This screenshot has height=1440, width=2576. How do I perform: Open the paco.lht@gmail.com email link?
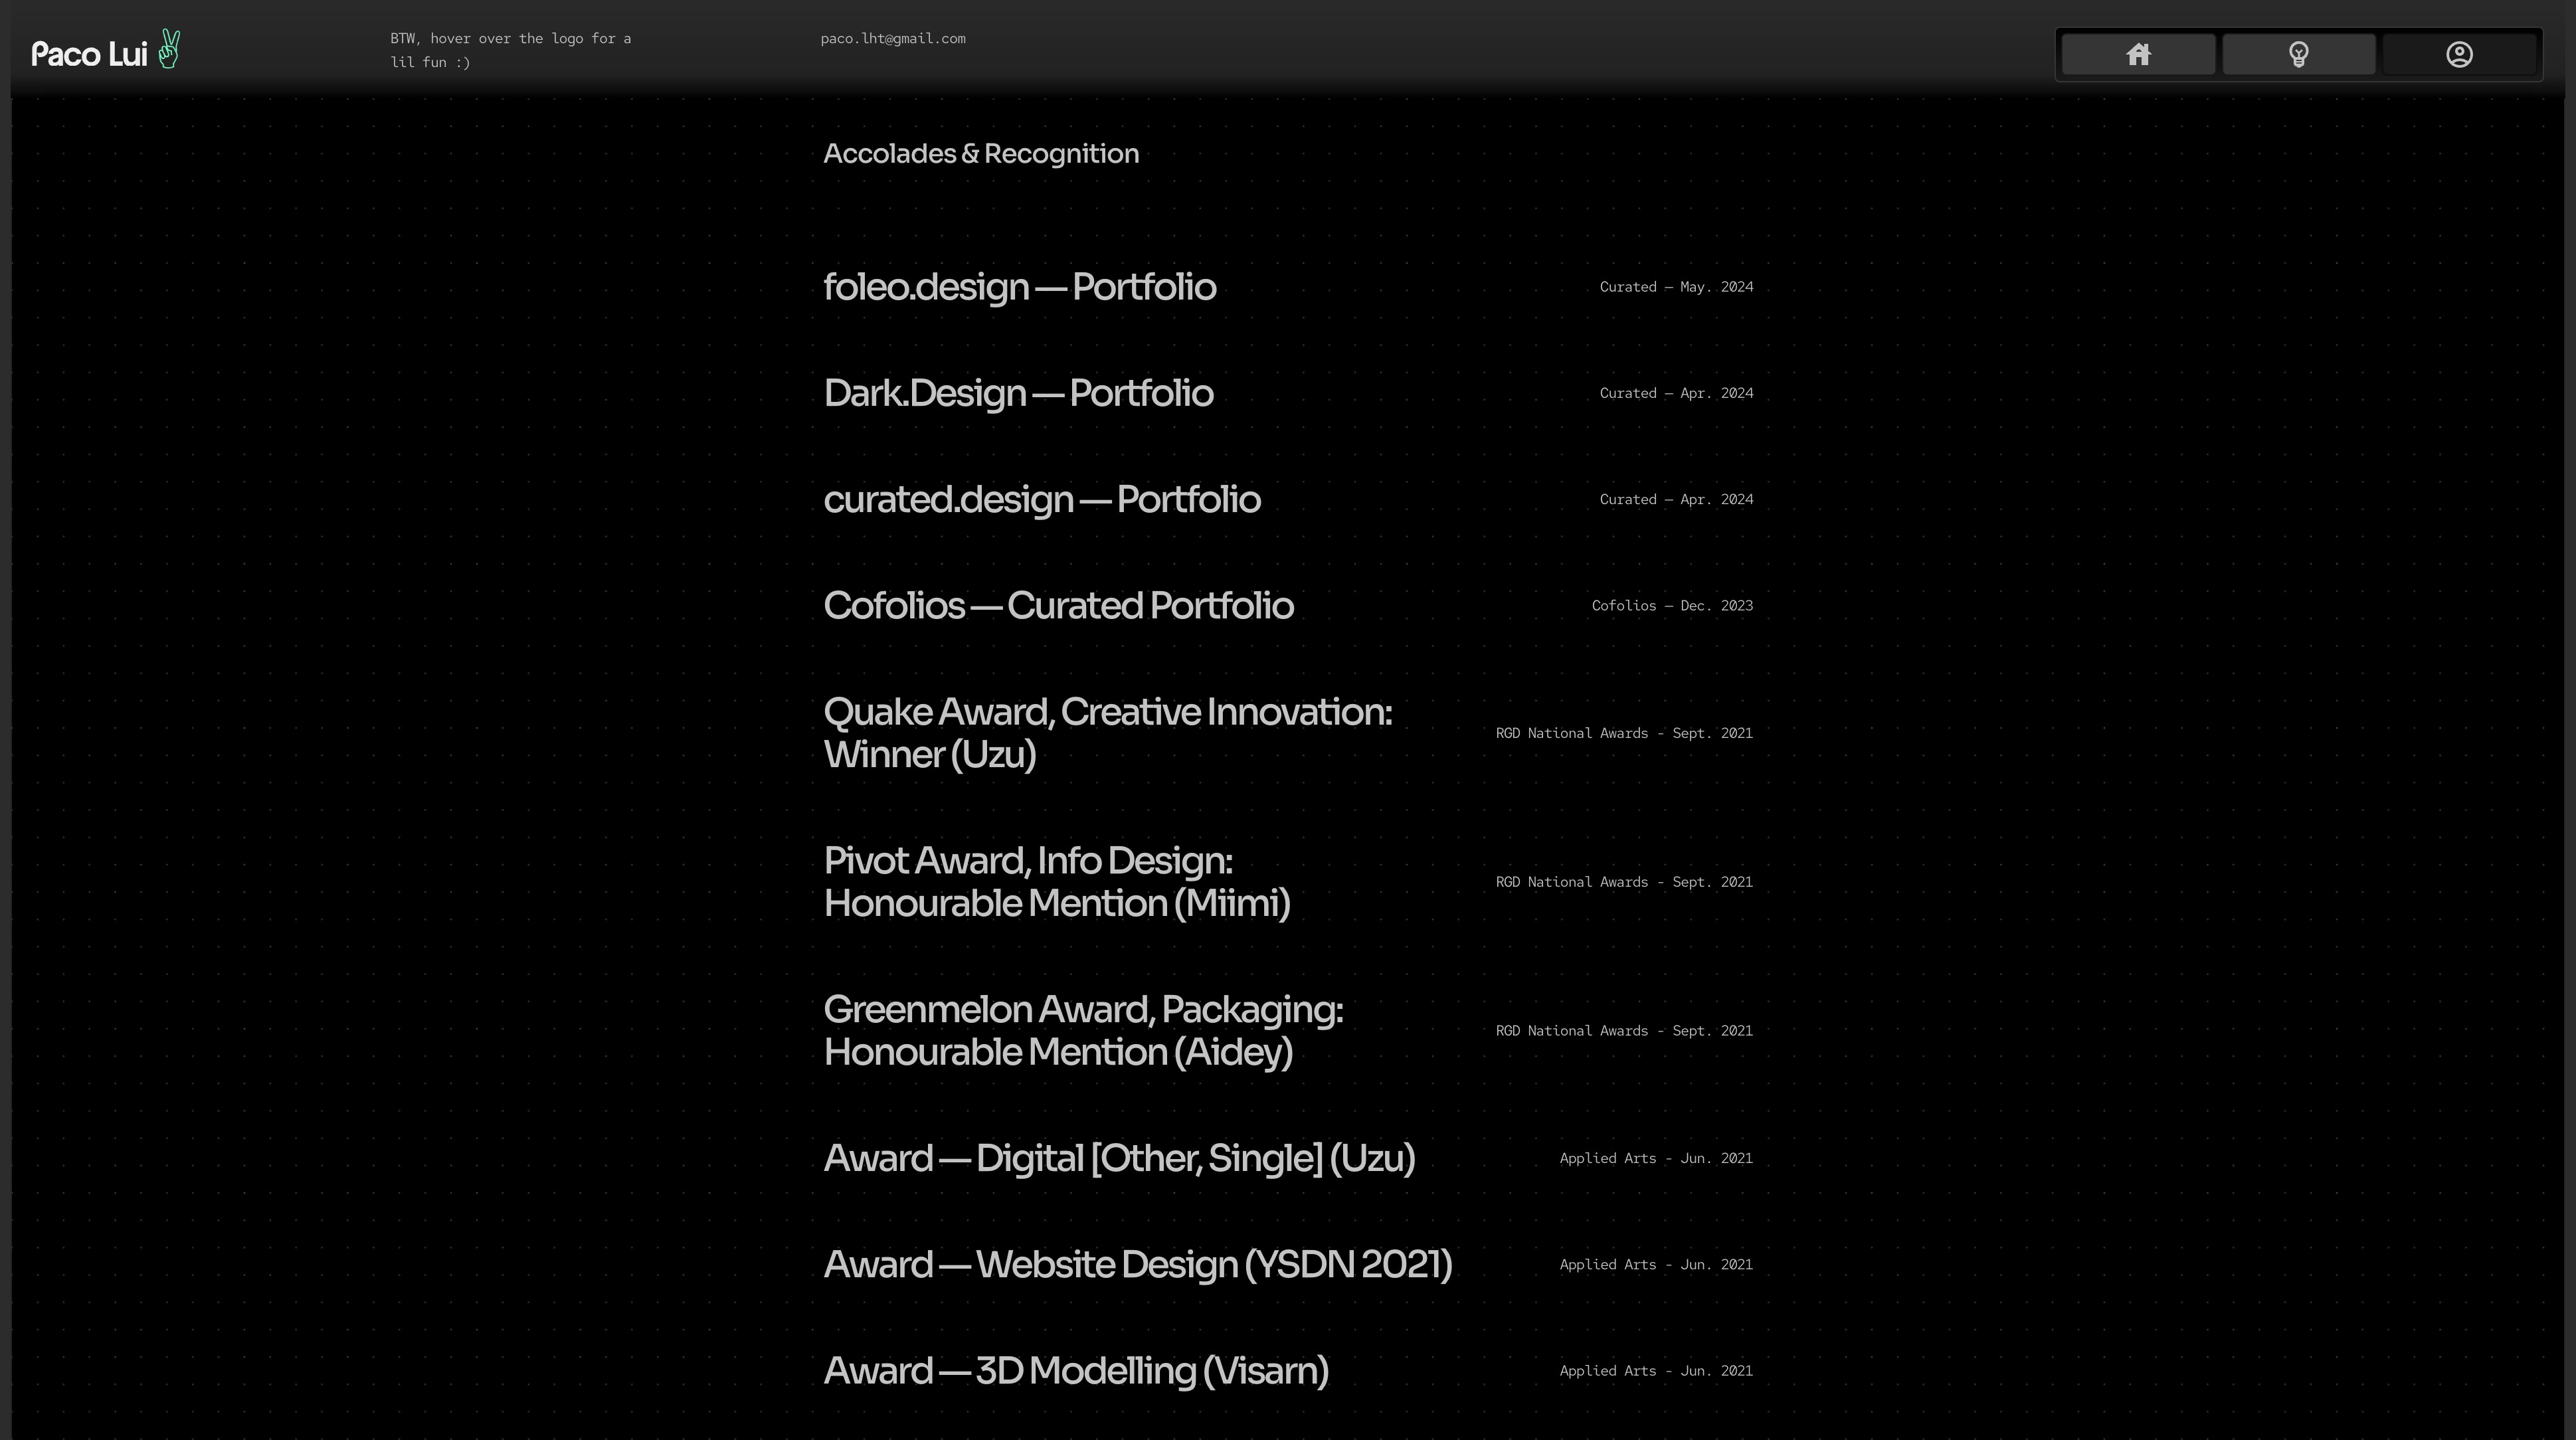tap(893, 39)
